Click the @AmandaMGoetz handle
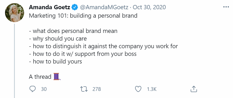The image size is (233, 98). click(104, 7)
